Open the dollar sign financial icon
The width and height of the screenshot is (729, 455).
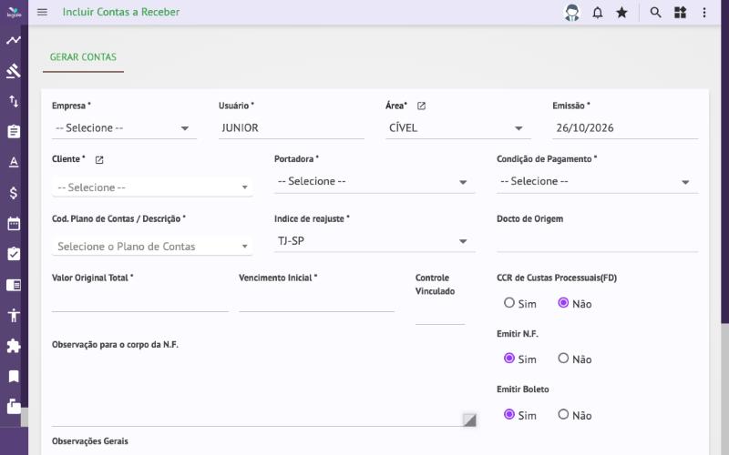coord(14,193)
